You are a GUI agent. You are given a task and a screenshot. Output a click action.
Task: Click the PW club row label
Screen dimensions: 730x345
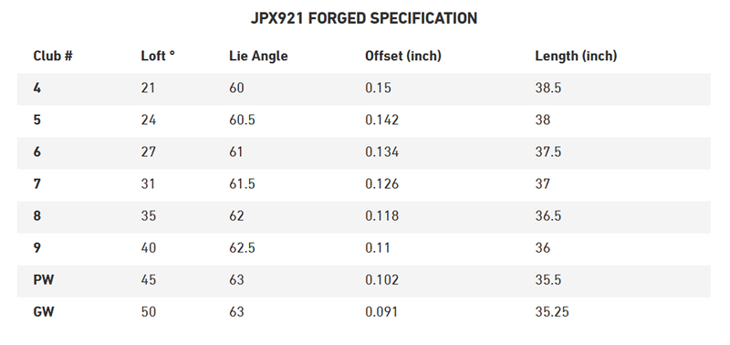click(43, 280)
